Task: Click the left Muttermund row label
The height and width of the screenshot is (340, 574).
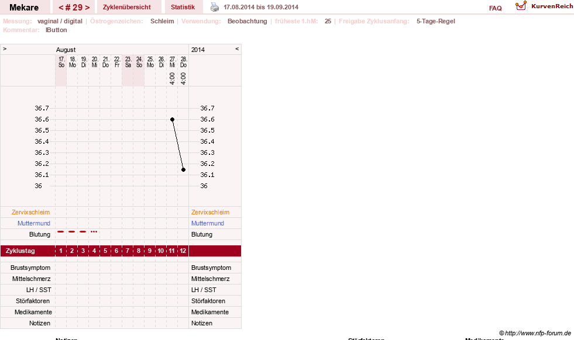Action: pyautogui.click(x=34, y=223)
